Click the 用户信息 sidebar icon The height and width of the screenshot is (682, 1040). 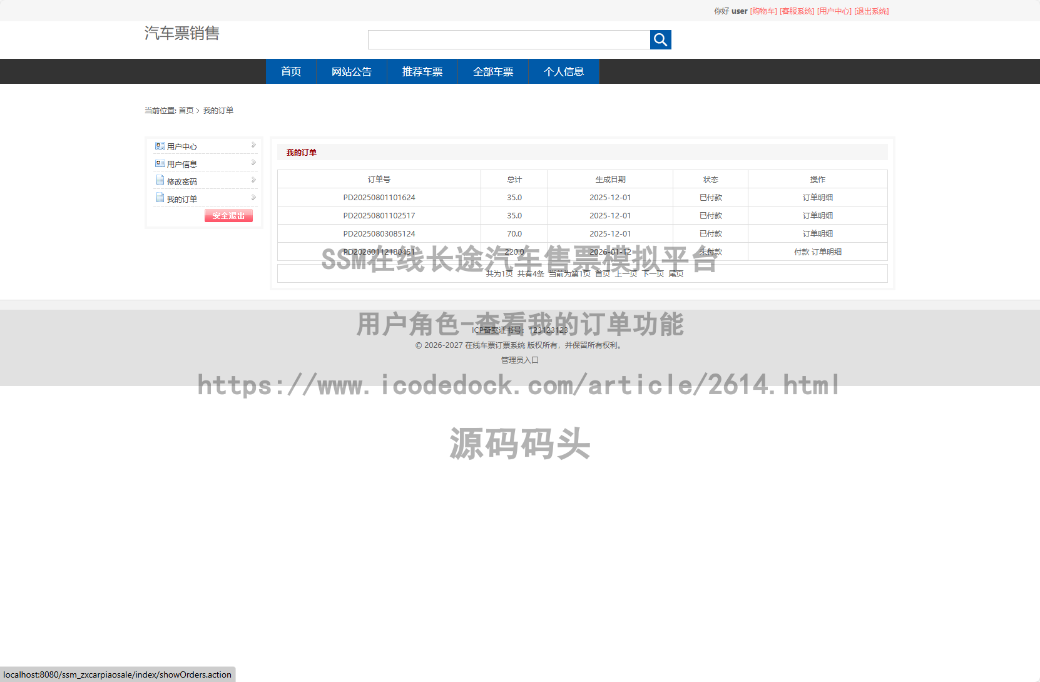click(159, 163)
